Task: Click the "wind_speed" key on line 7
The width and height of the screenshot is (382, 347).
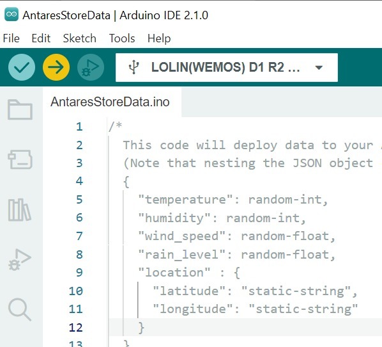Action: [181, 236]
